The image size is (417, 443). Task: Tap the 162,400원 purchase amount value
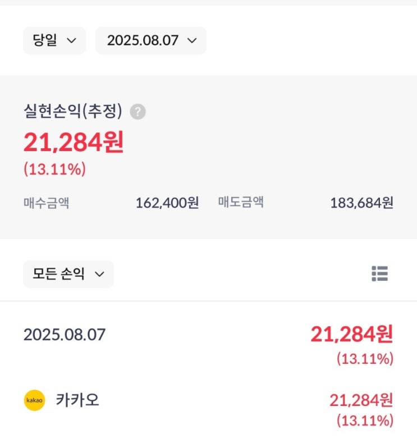point(167,203)
